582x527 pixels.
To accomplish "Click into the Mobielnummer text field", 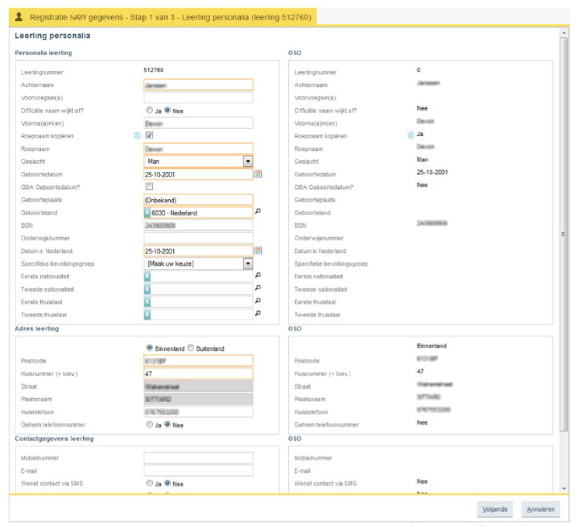I will point(198,458).
